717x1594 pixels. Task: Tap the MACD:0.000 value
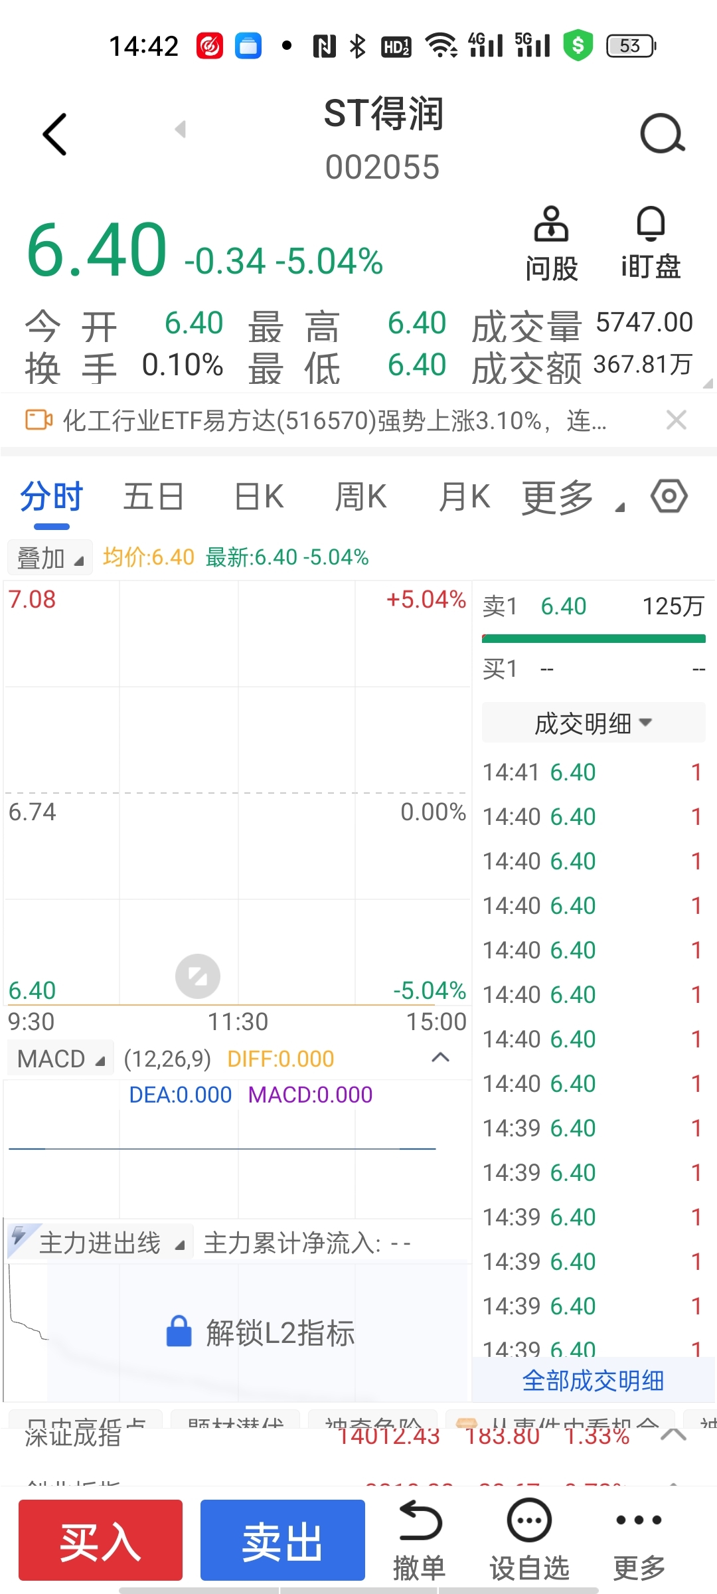coord(310,1095)
